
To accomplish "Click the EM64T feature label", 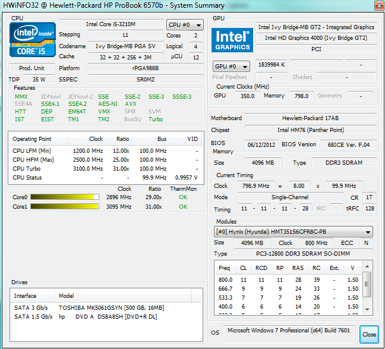I will [77, 111].
